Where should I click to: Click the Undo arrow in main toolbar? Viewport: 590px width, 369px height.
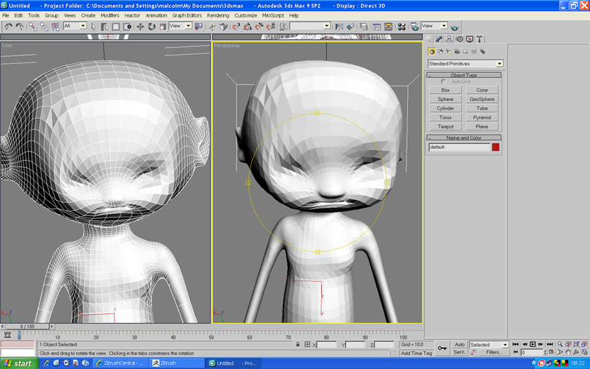pos(8,27)
